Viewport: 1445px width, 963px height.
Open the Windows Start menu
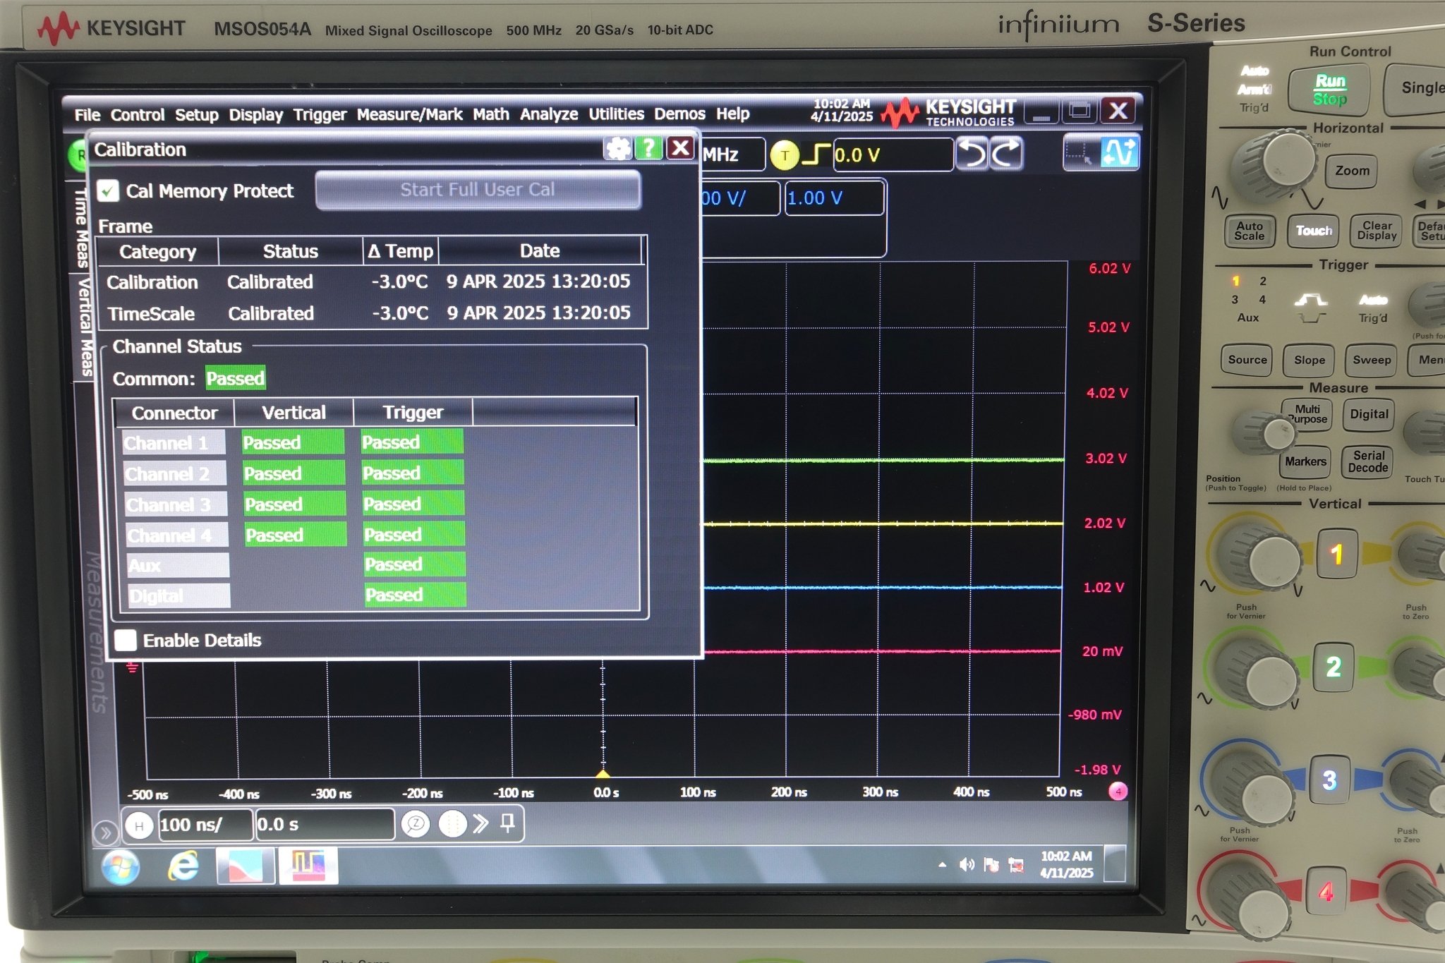[121, 867]
